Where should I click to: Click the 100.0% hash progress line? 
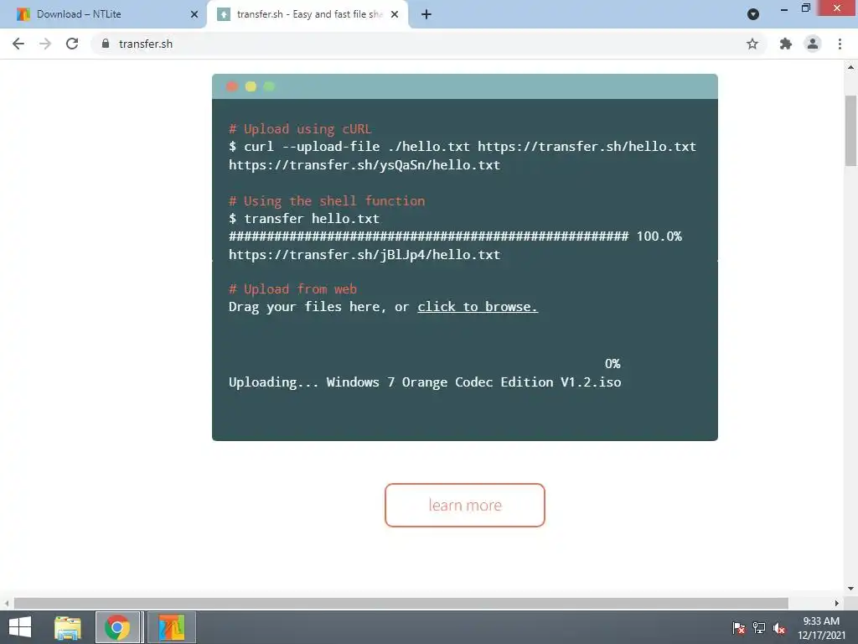point(455,236)
